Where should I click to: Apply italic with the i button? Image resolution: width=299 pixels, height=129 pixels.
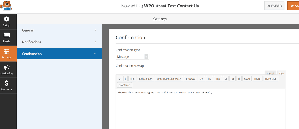[125, 78]
